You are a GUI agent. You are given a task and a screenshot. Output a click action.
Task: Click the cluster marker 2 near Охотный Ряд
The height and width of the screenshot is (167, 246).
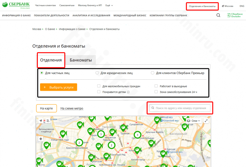tap(111, 145)
